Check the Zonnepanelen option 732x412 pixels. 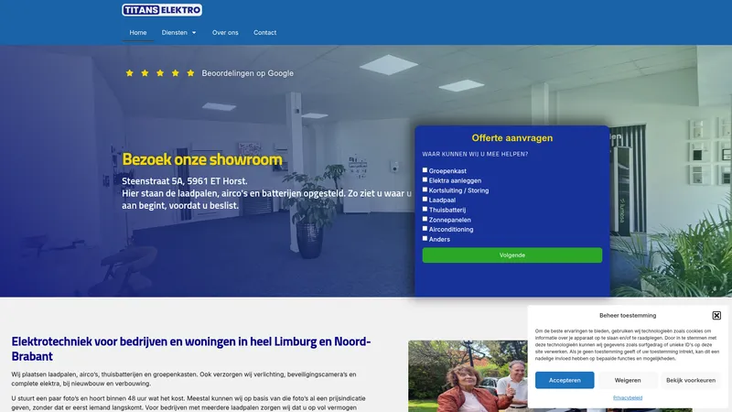425,219
